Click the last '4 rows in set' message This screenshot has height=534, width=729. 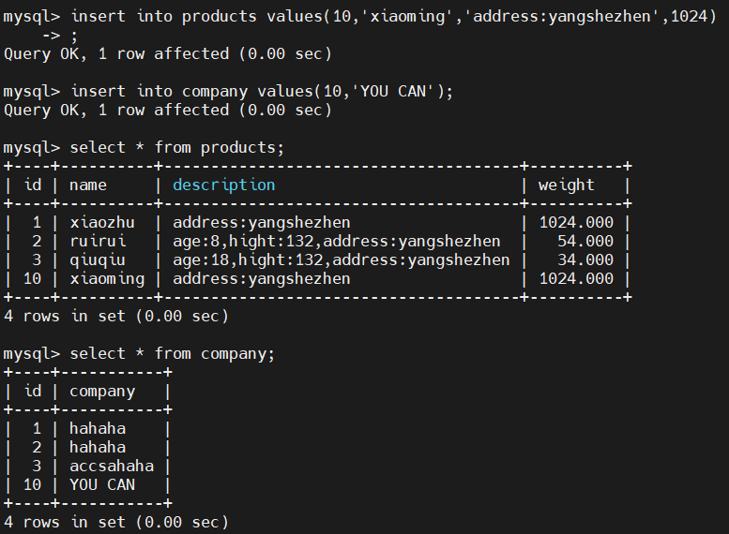click(x=116, y=523)
